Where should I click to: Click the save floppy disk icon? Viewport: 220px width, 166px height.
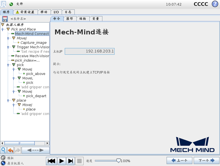point(5,19)
